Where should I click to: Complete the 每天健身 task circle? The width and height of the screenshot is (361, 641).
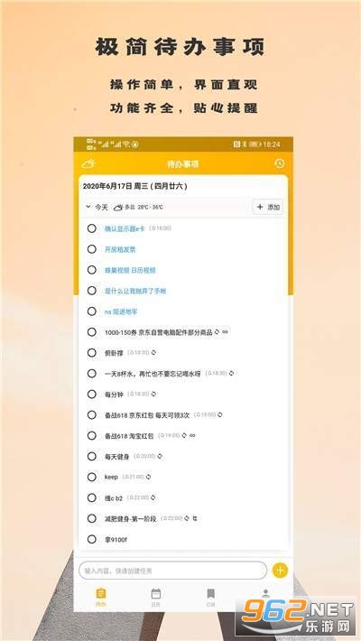pos(92,456)
